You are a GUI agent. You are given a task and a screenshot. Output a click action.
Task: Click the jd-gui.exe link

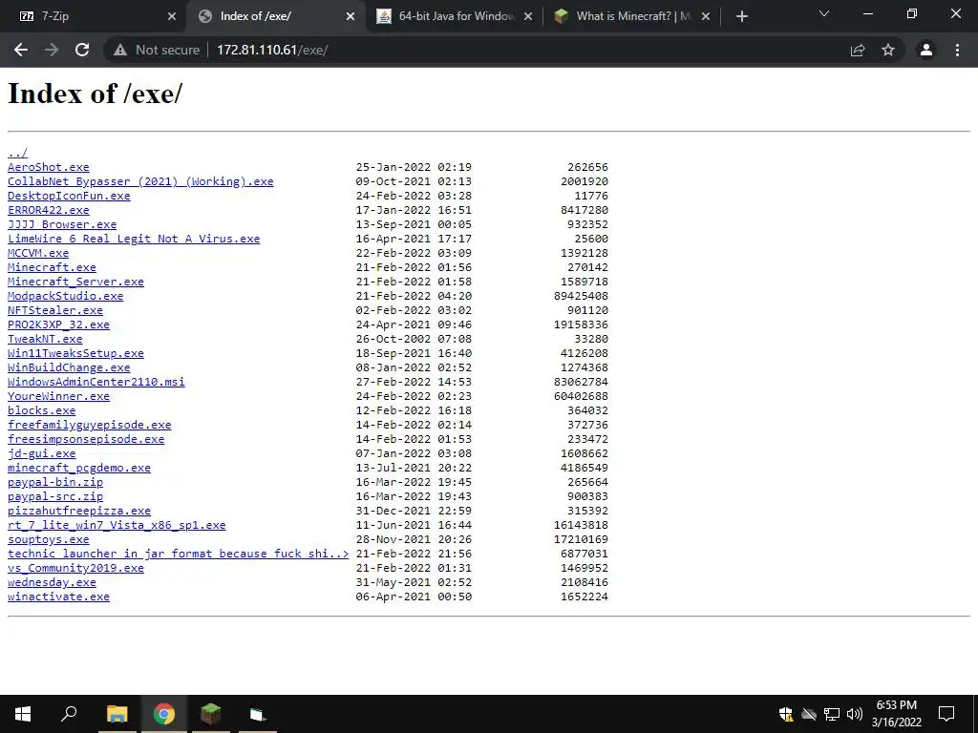click(x=41, y=453)
